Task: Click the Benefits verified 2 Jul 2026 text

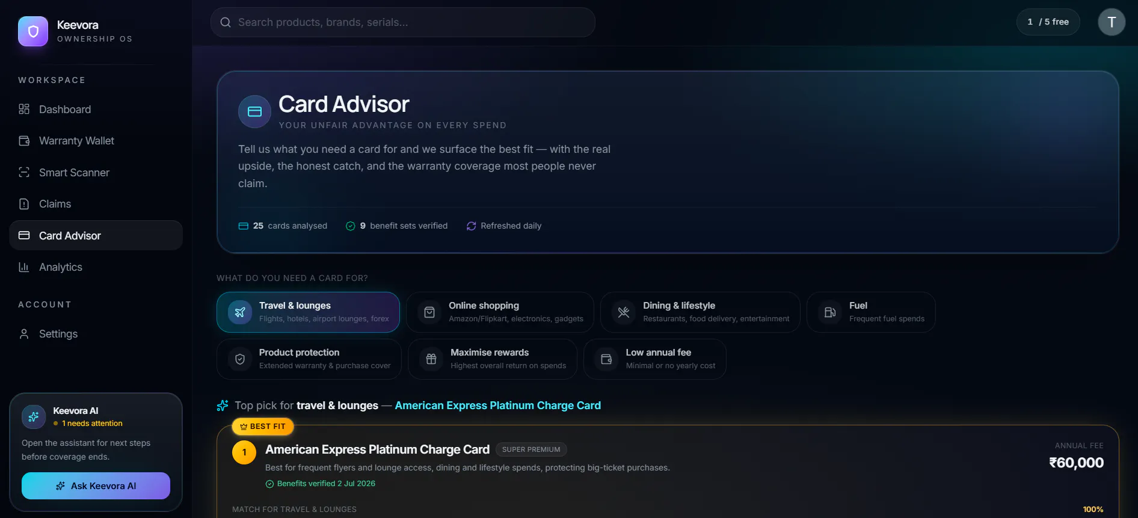Action: (326, 484)
